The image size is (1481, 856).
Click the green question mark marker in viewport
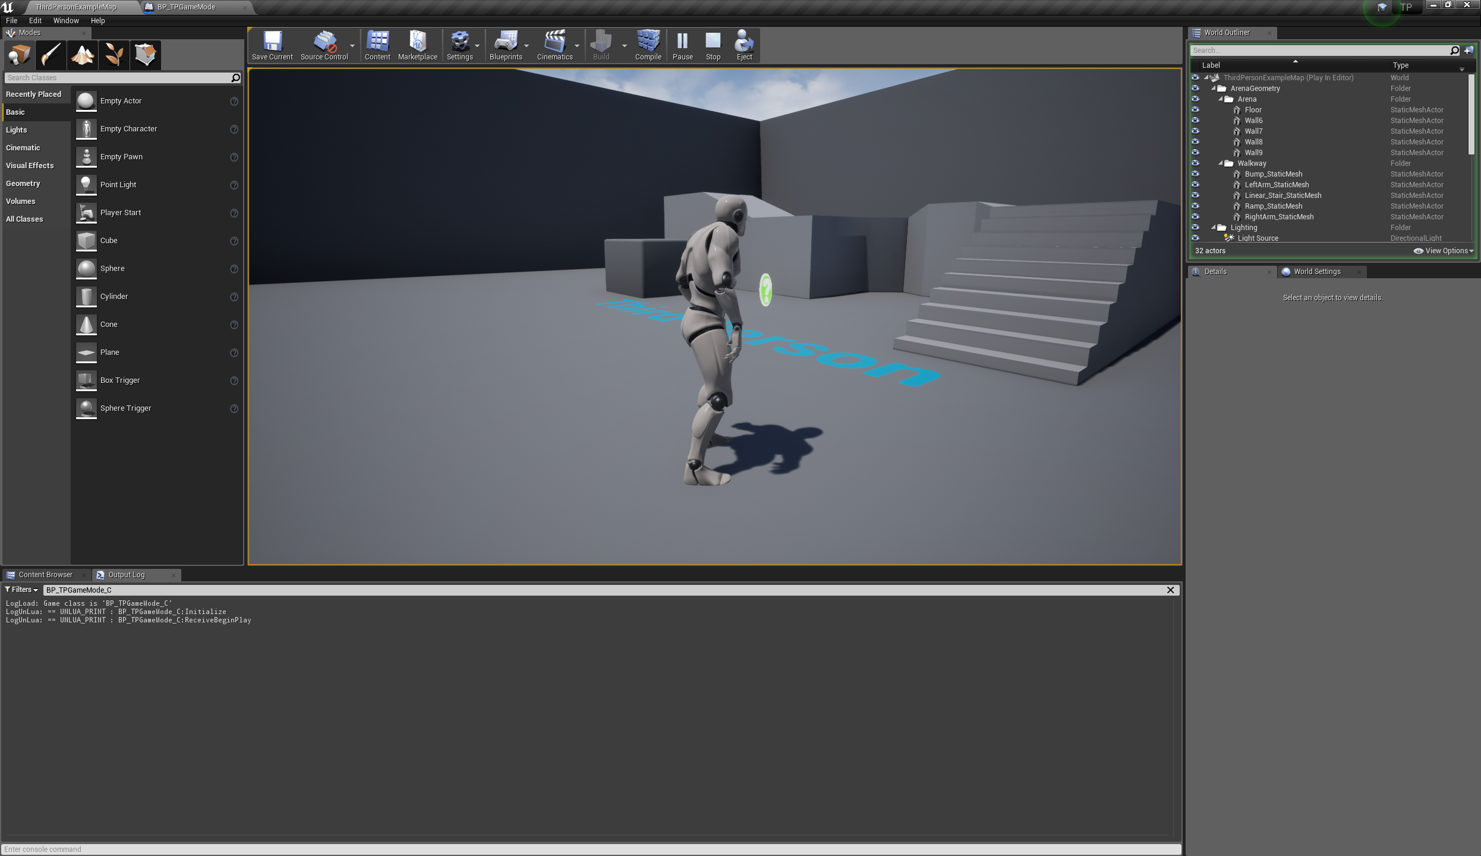[x=765, y=290]
